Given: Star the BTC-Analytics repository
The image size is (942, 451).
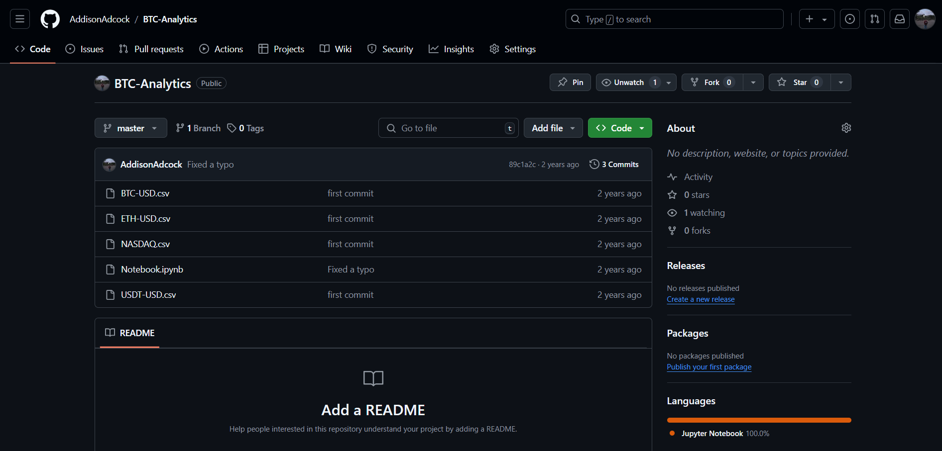Looking at the screenshot, I should click(x=800, y=82).
